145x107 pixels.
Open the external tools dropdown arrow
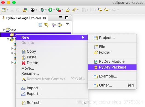point(62,10)
